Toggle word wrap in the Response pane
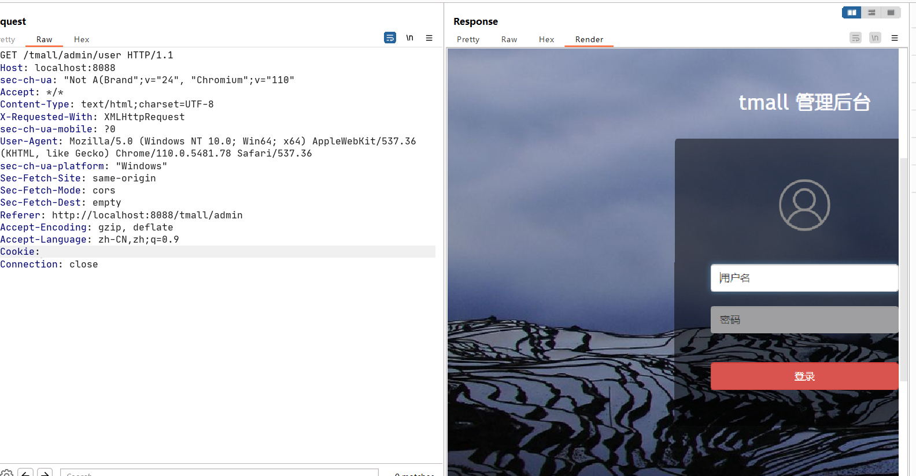The width and height of the screenshot is (916, 476). [x=856, y=38]
